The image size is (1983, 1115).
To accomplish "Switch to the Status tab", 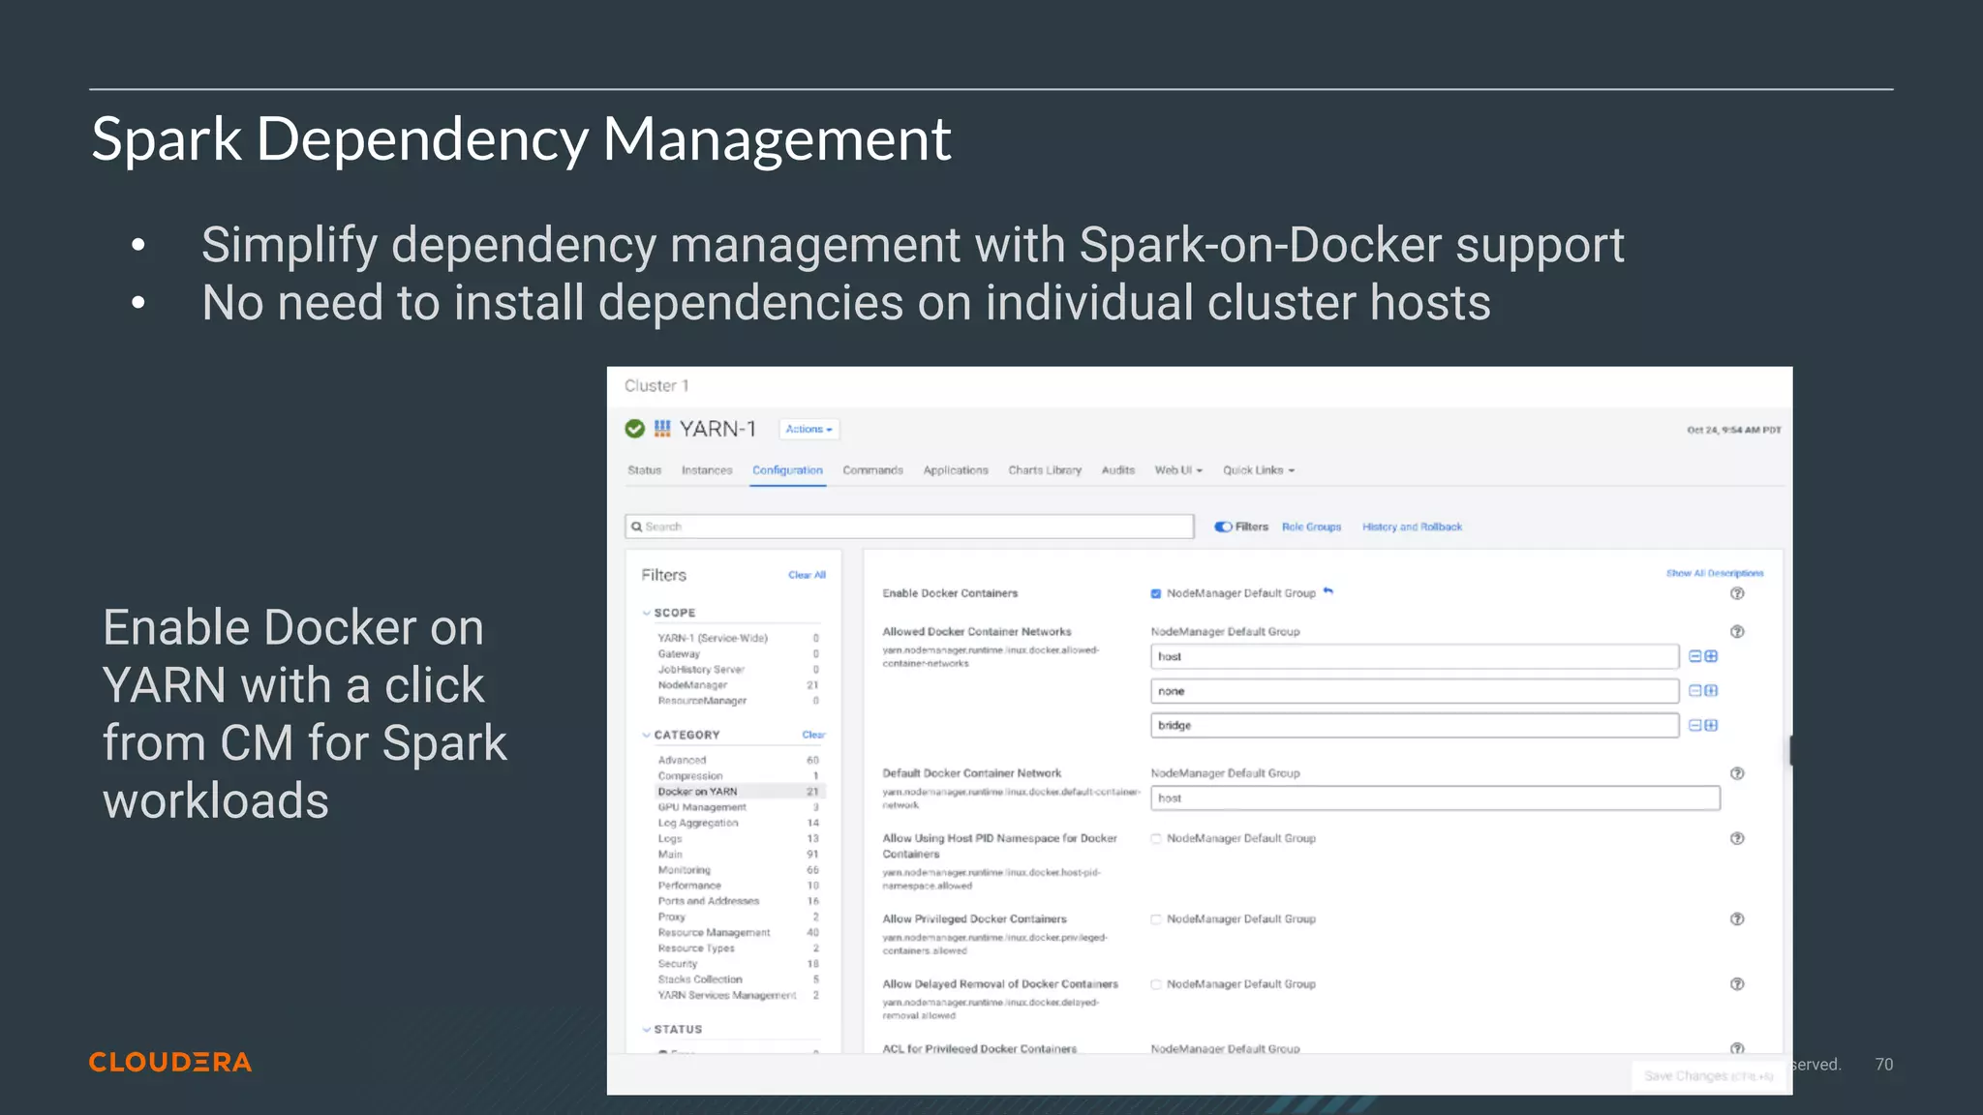I will point(644,470).
